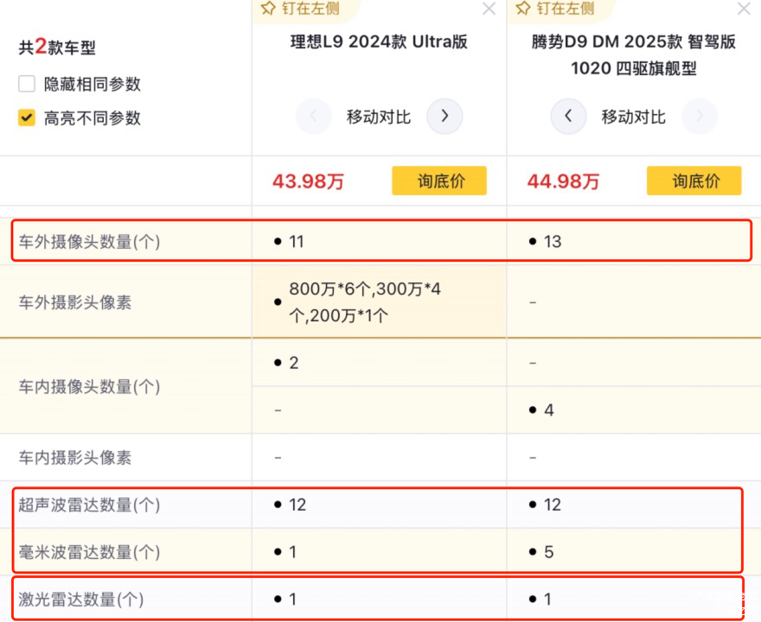Enable the 隐藏相同参数 checkbox
Screen dimensions: 761x622
pos(27,84)
